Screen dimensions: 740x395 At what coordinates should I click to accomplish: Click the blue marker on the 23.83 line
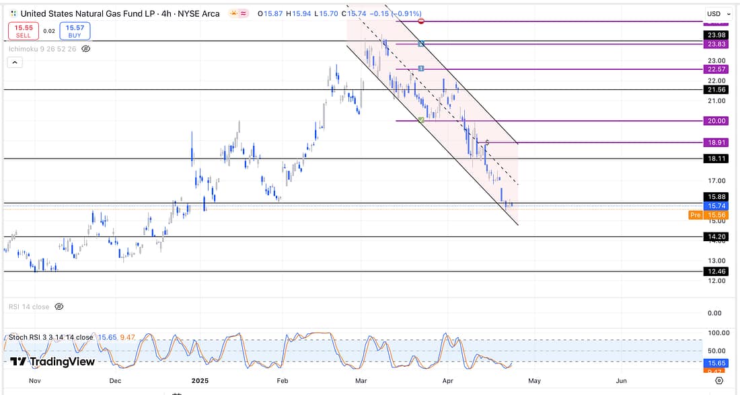click(x=421, y=44)
